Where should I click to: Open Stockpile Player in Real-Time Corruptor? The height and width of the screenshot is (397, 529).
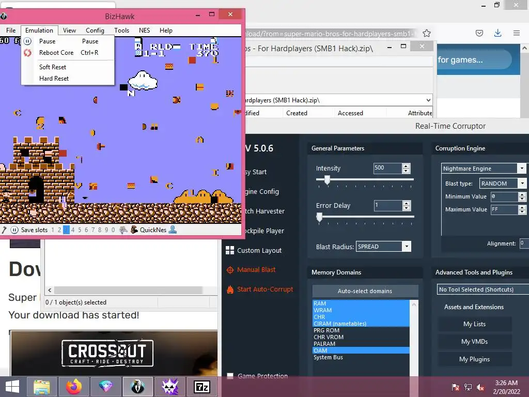pyautogui.click(x=264, y=231)
